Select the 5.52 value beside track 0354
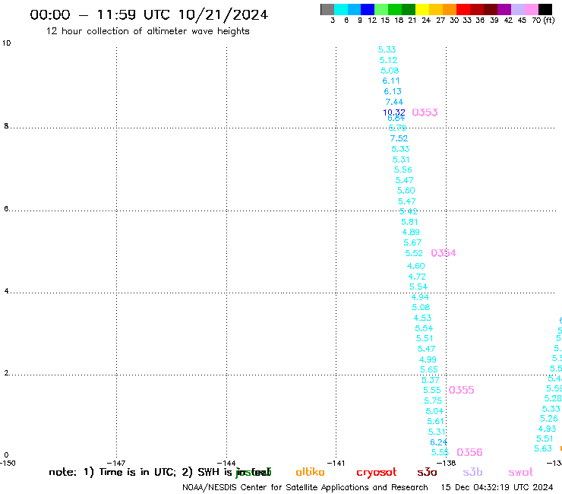This screenshot has height=494, width=562. coord(414,253)
